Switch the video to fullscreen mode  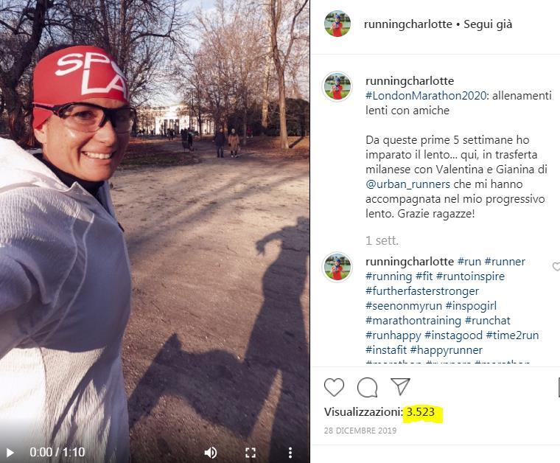[251, 453]
